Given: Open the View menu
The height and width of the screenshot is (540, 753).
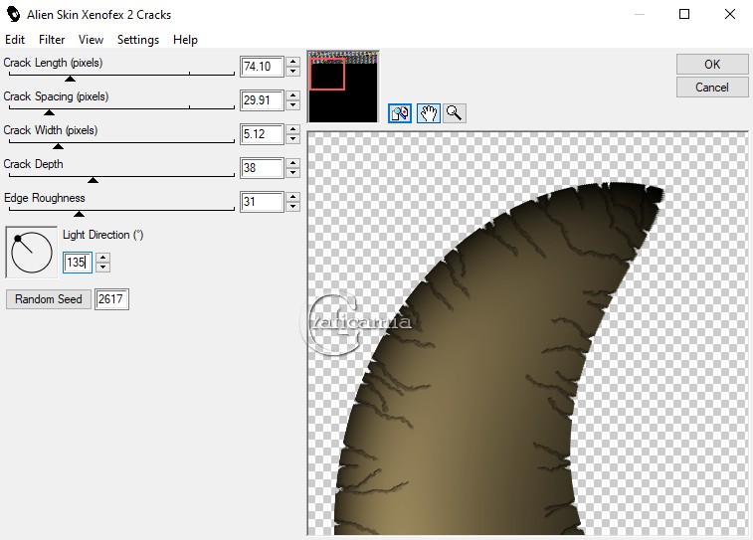Looking at the screenshot, I should tap(91, 40).
